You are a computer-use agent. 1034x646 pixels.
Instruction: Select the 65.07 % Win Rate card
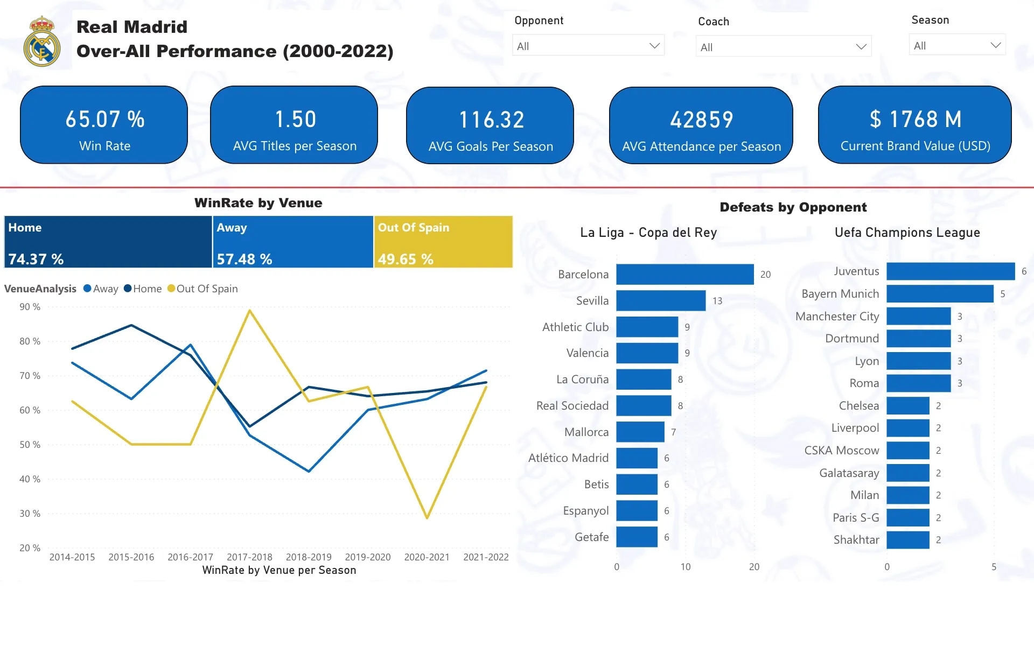coord(104,125)
